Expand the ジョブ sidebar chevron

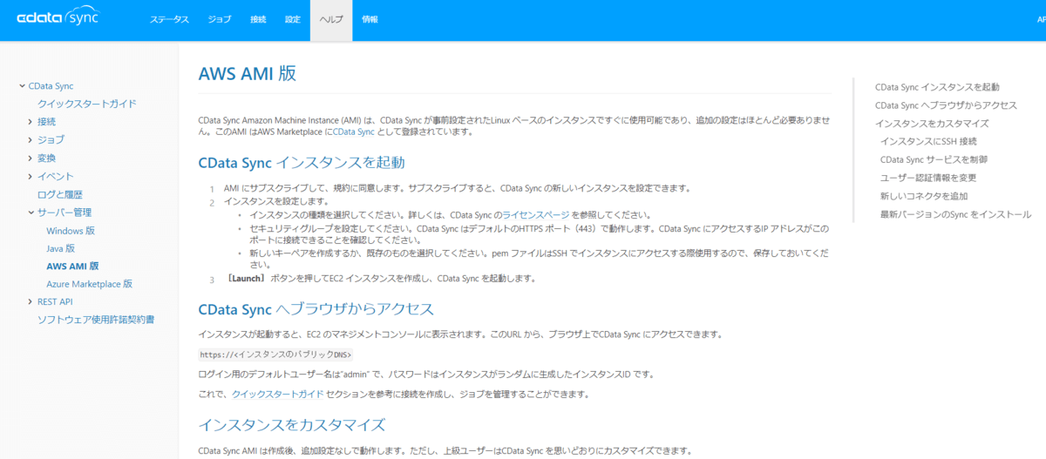click(31, 140)
